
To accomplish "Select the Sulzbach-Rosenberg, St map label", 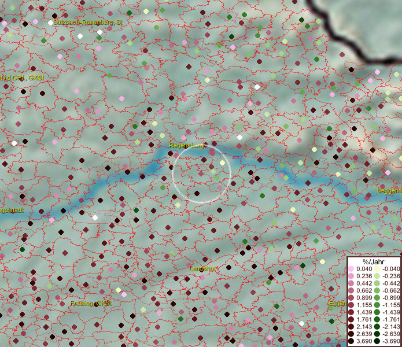I will (88, 23).
